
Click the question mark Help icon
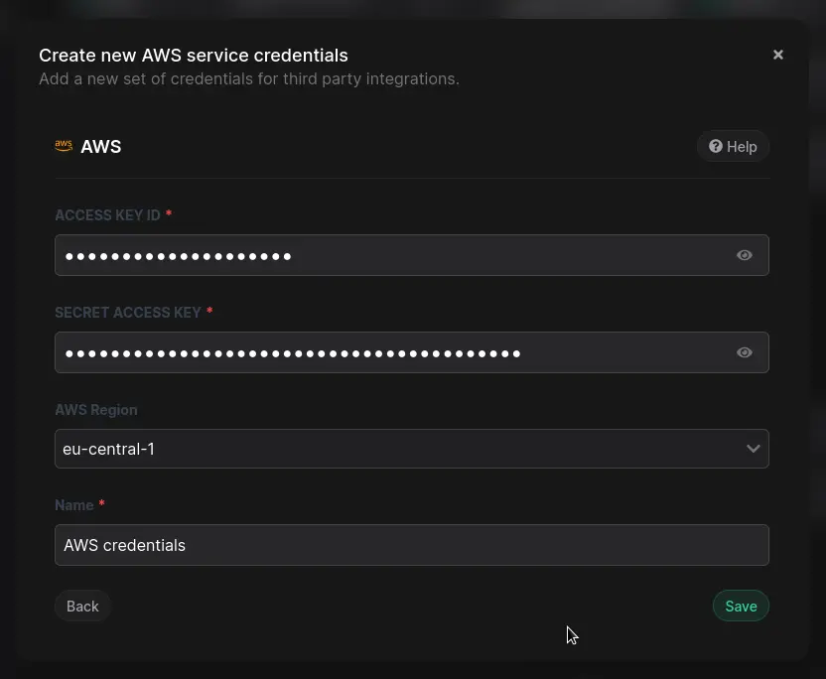click(x=715, y=146)
